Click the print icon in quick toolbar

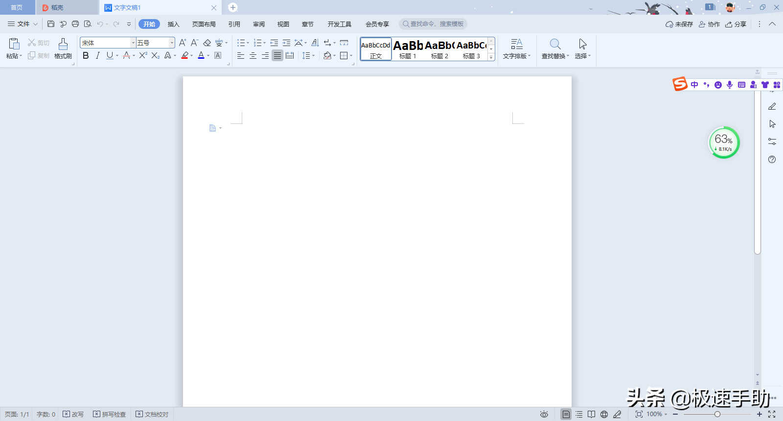[x=75, y=24]
